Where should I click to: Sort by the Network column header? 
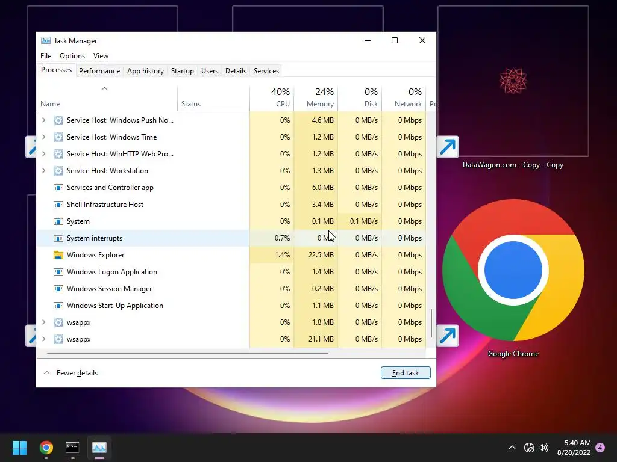[404, 98]
